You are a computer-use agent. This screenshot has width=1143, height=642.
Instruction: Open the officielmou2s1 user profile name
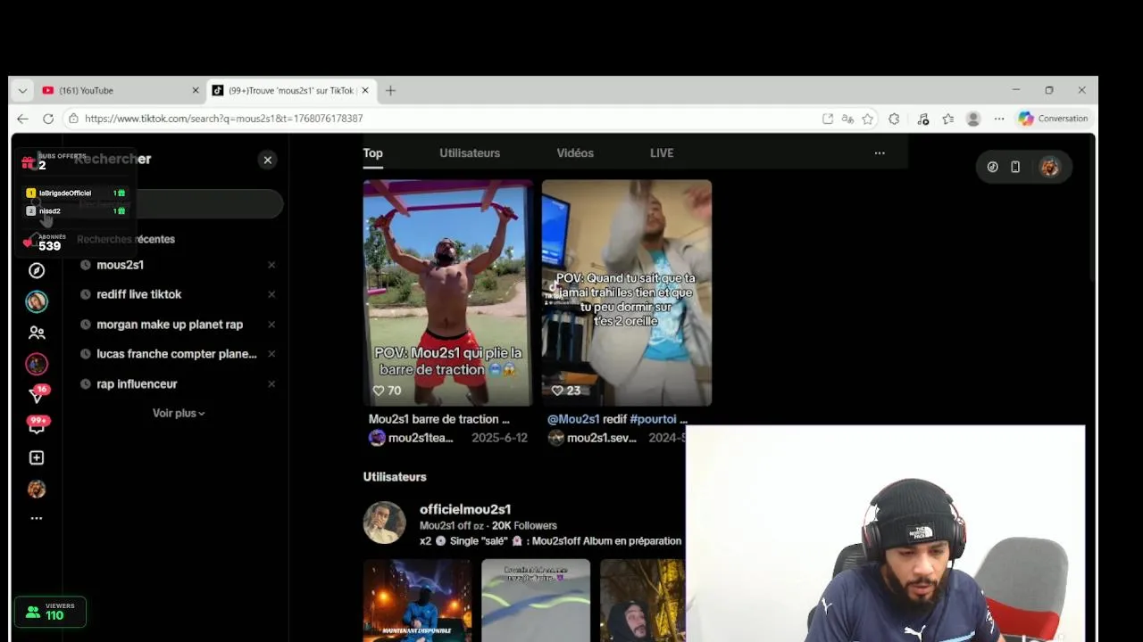coord(465,509)
